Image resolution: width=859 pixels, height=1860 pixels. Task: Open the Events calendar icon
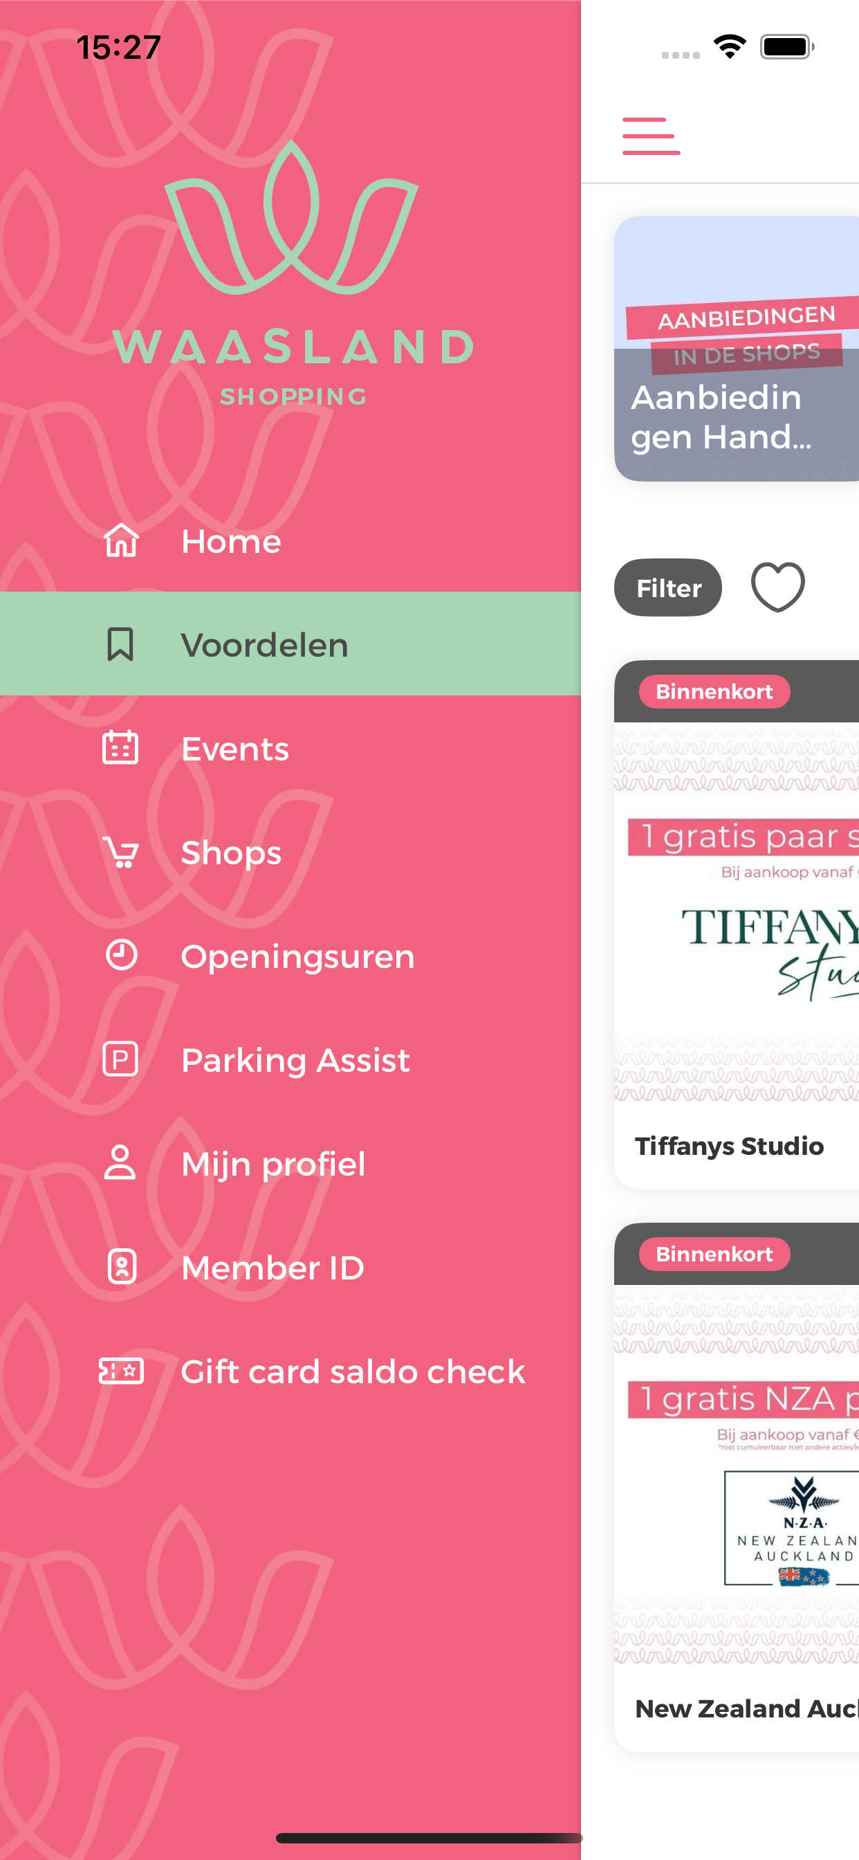point(120,747)
